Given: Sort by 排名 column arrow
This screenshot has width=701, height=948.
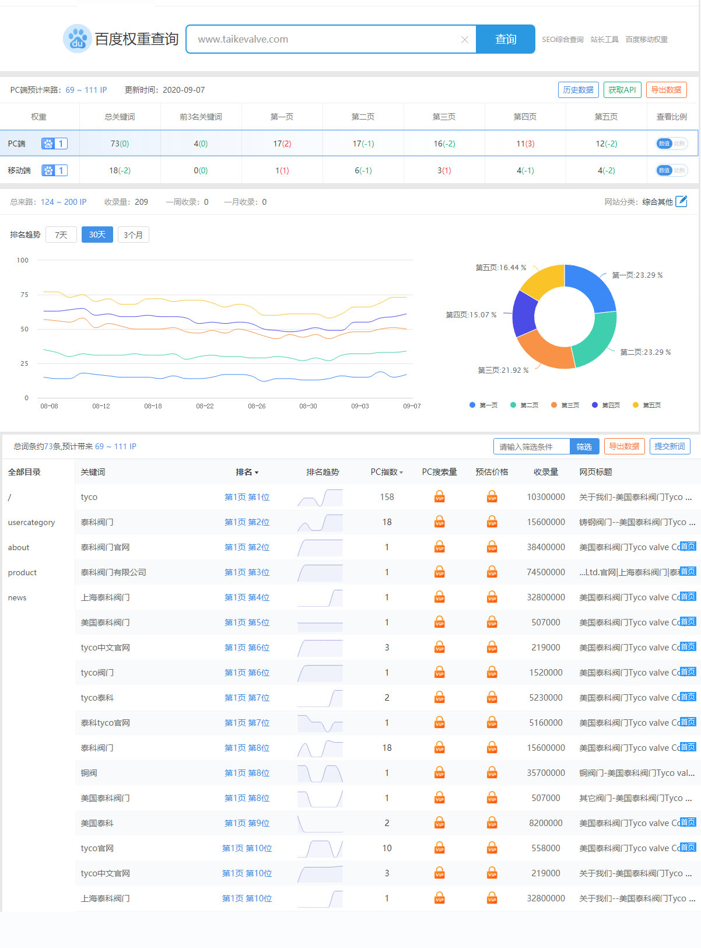Looking at the screenshot, I should coord(257,473).
